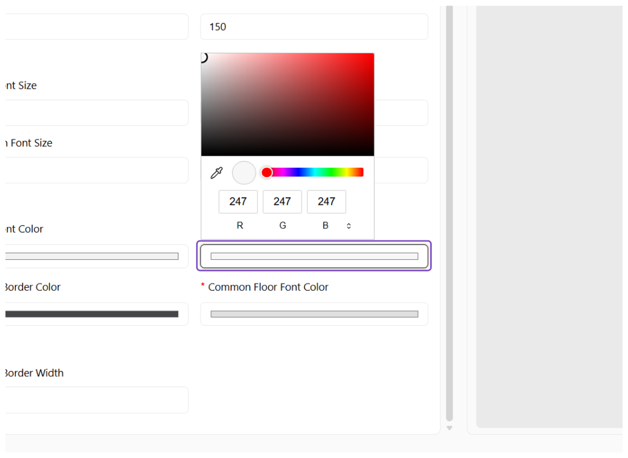Click the red hue slider handle

267,173
